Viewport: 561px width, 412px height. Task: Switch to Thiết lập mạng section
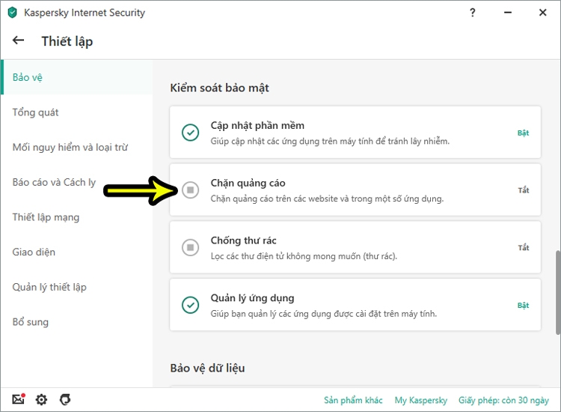tap(46, 217)
